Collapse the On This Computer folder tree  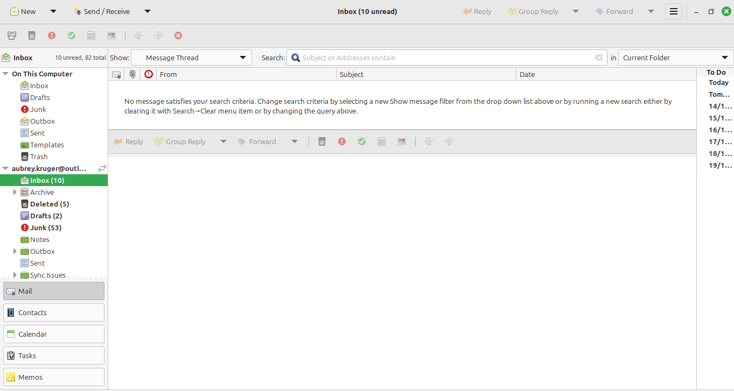click(x=5, y=74)
